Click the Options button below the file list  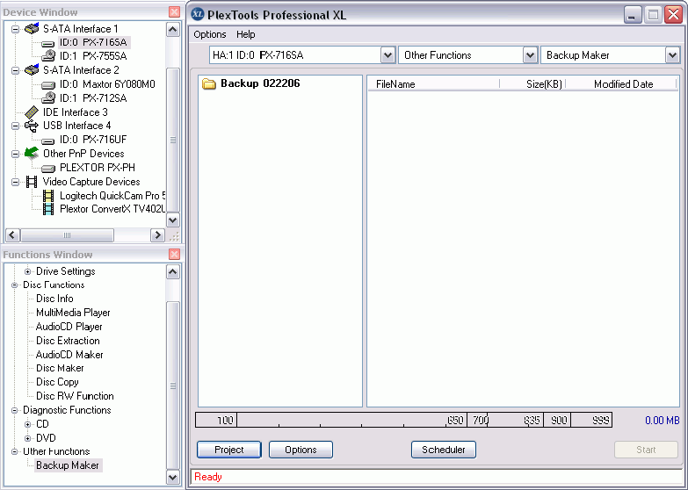[x=301, y=450]
